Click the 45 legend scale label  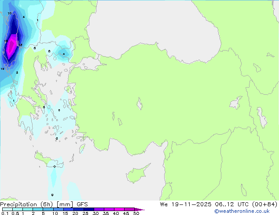click(126, 213)
